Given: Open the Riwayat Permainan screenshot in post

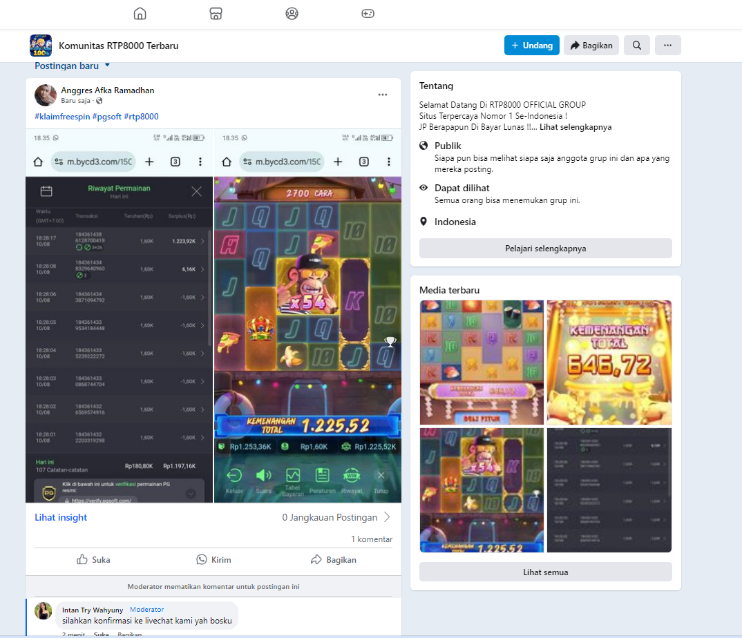Looking at the screenshot, I should click(x=120, y=316).
